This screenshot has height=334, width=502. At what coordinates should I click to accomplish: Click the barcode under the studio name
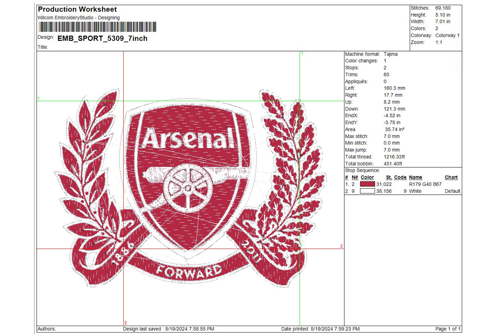[x=98, y=27]
